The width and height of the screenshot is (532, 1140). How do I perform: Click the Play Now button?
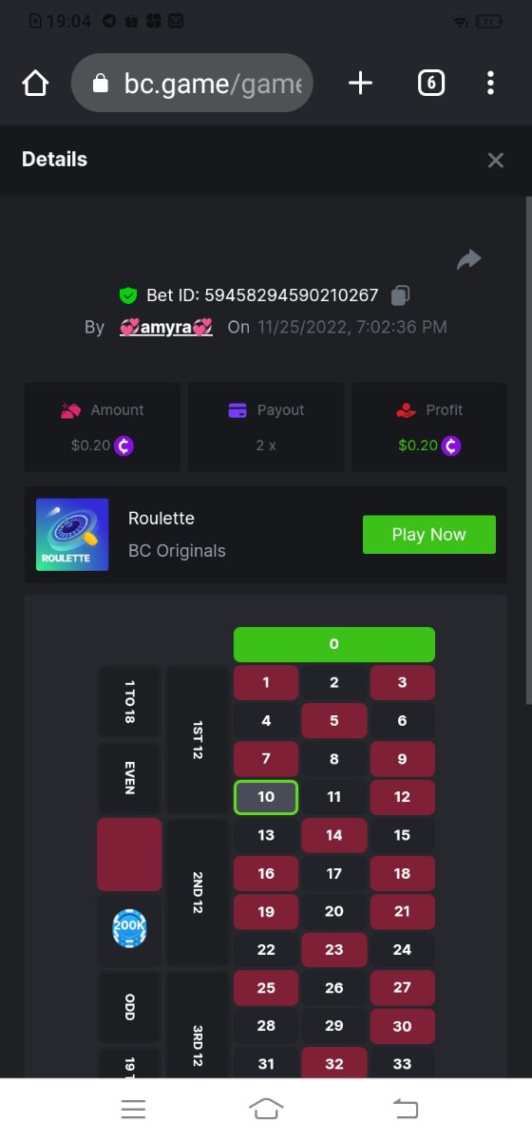pyautogui.click(x=429, y=535)
